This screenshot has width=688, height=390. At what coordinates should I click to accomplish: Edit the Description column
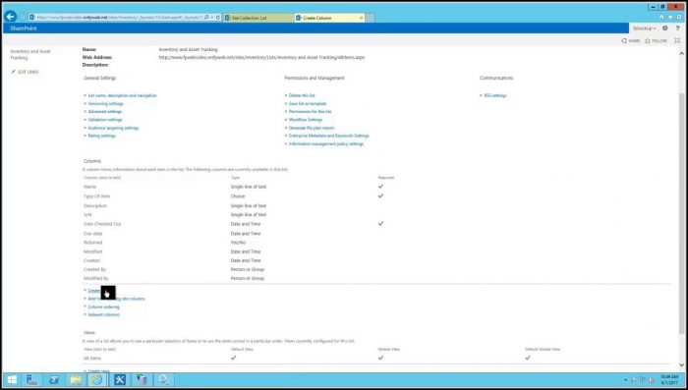point(95,205)
